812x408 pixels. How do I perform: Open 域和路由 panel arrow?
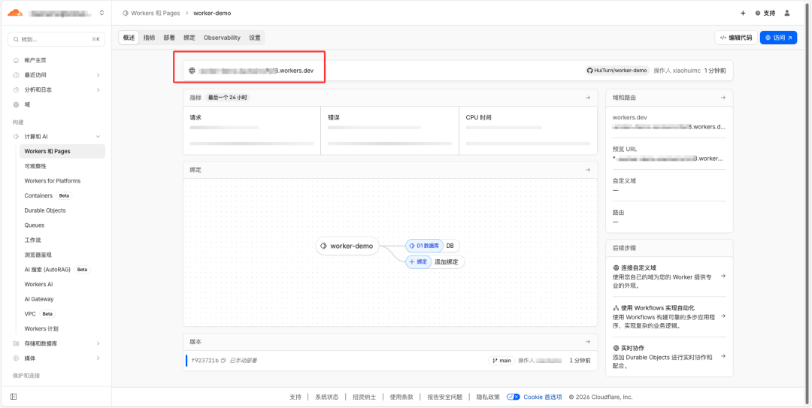[723, 98]
